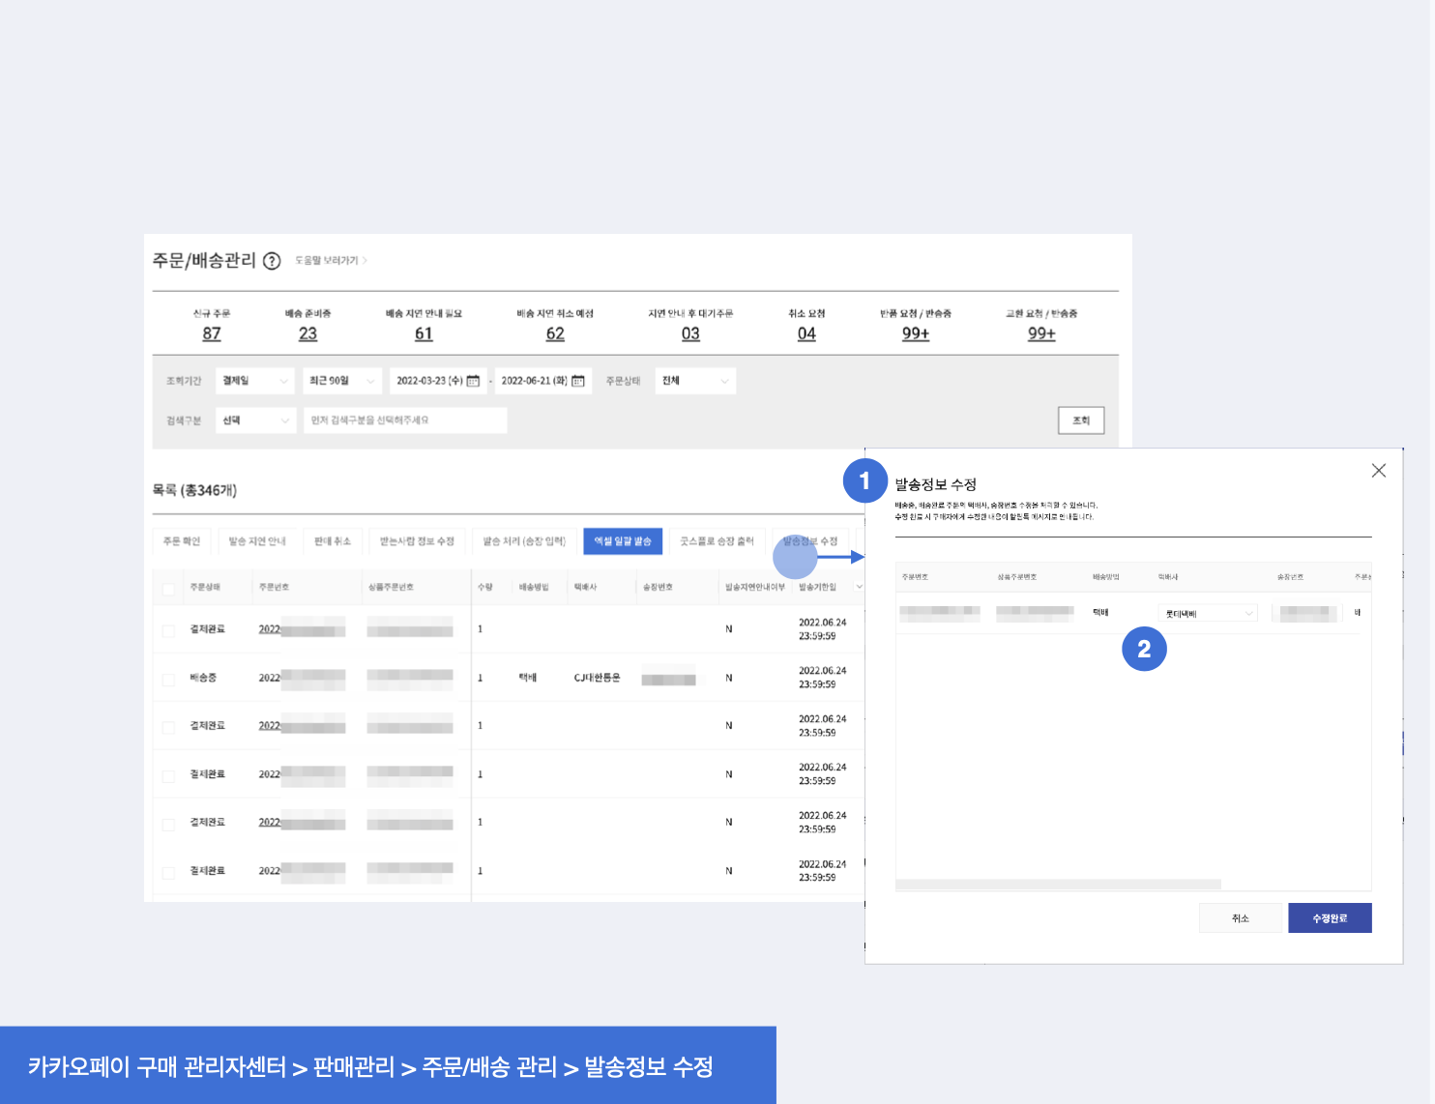
Task: Click the 송장번호 column header in the dialog
Action: tap(1290, 577)
